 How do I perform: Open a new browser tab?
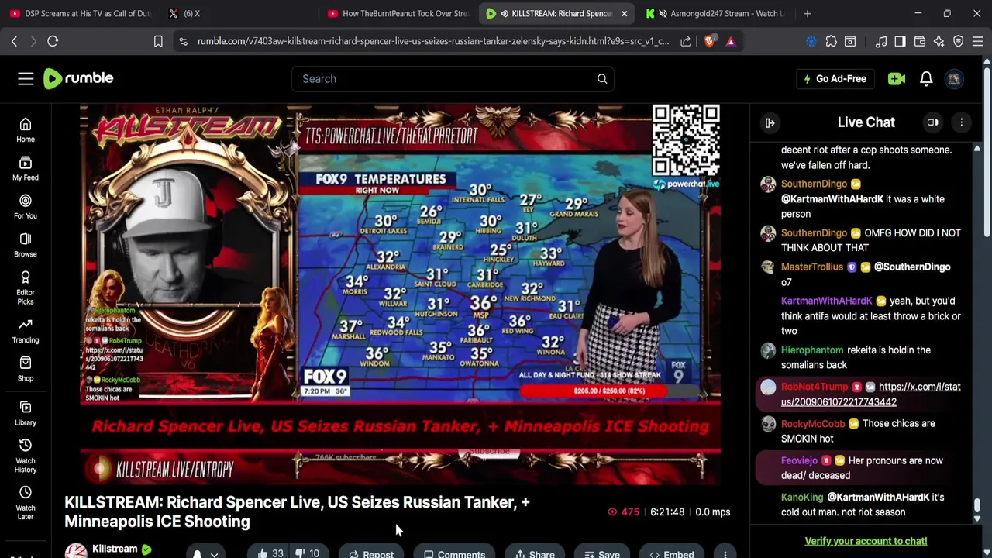(808, 13)
